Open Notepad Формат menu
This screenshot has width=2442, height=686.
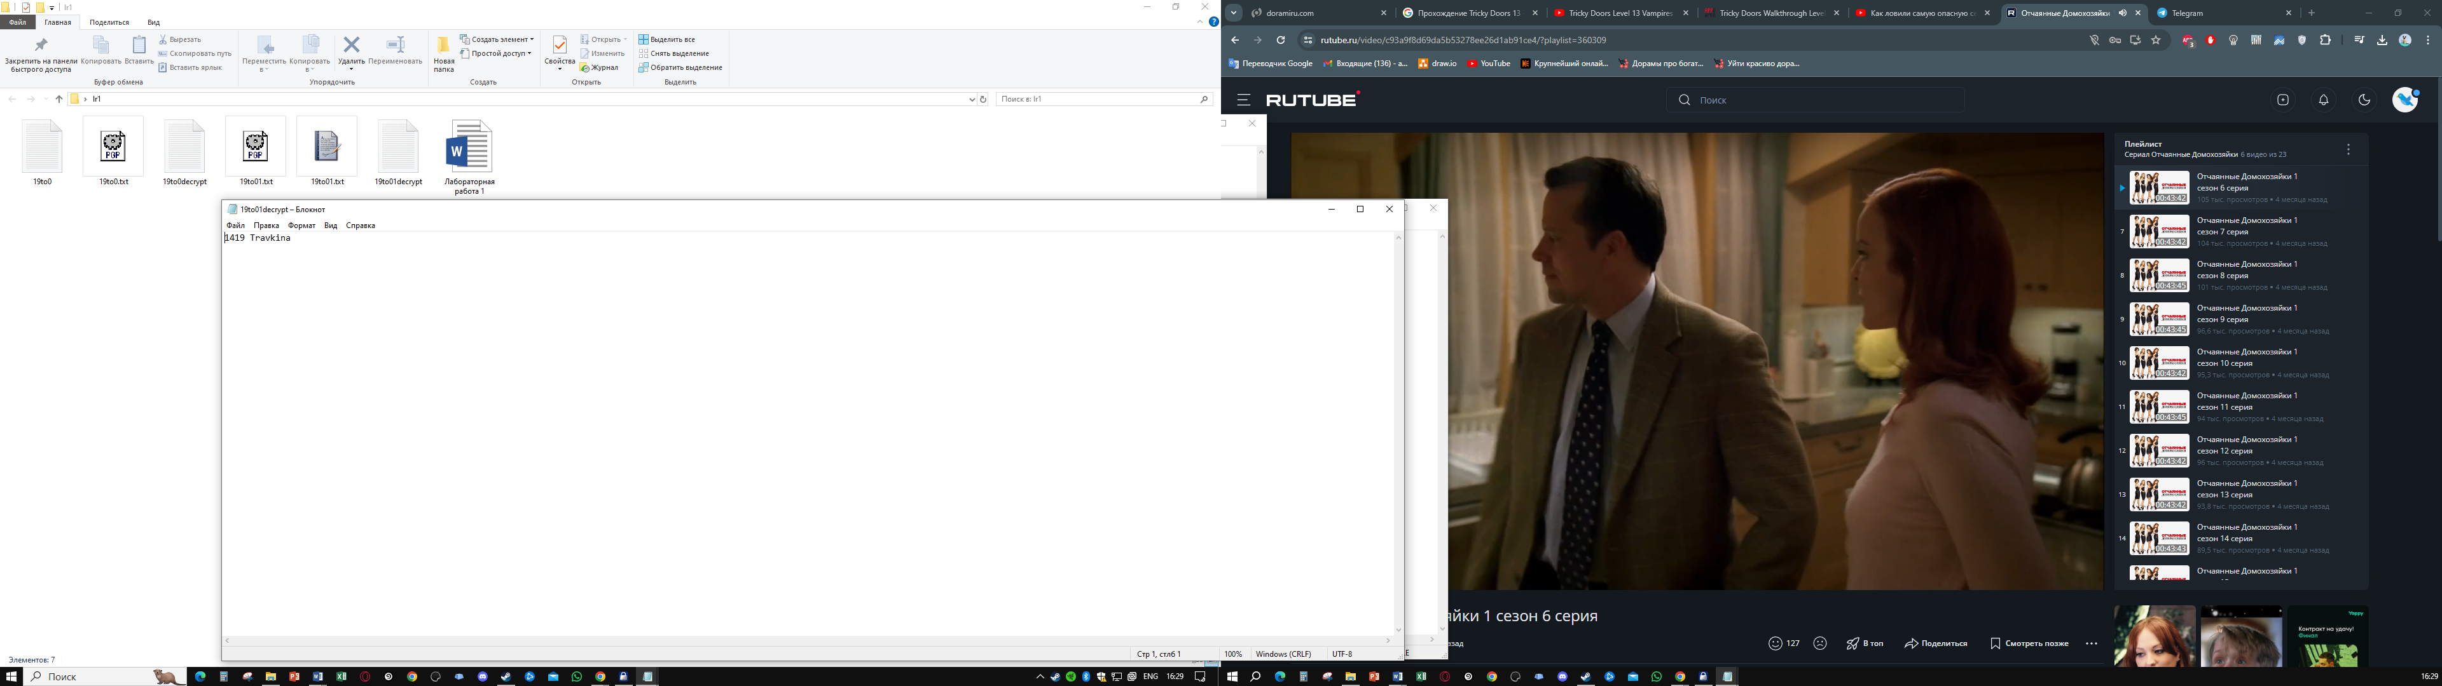click(301, 225)
